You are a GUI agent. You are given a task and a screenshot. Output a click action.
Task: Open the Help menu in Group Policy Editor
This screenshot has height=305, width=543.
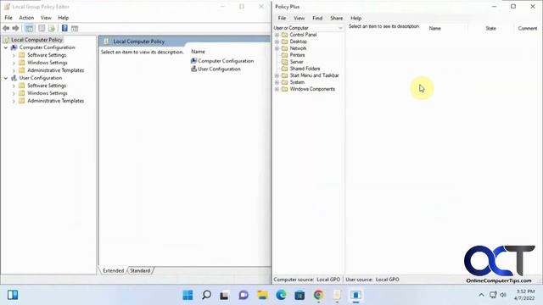tap(63, 18)
